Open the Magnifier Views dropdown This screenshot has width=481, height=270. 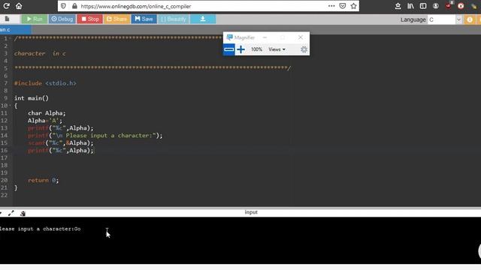click(x=277, y=49)
